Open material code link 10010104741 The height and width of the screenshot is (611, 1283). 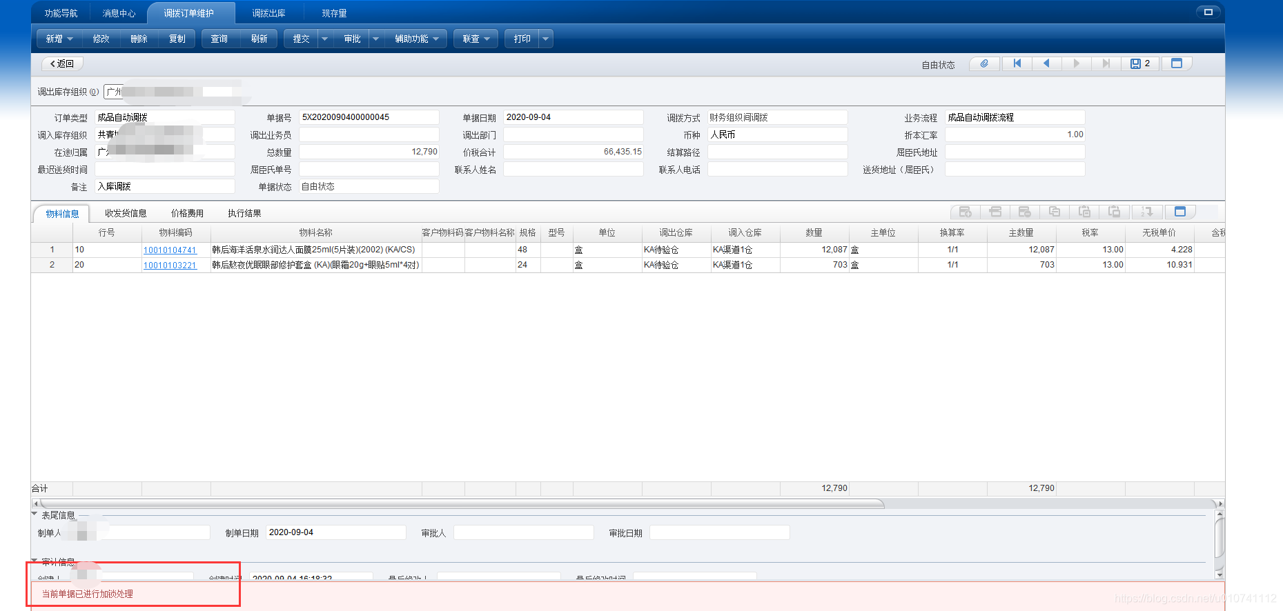coord(170,250)
